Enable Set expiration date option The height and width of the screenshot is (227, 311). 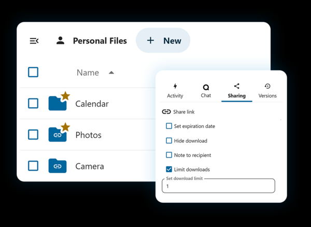[x=169, y=126]
